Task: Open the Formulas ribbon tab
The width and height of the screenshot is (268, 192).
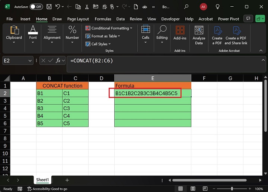Action: (103, 19)
